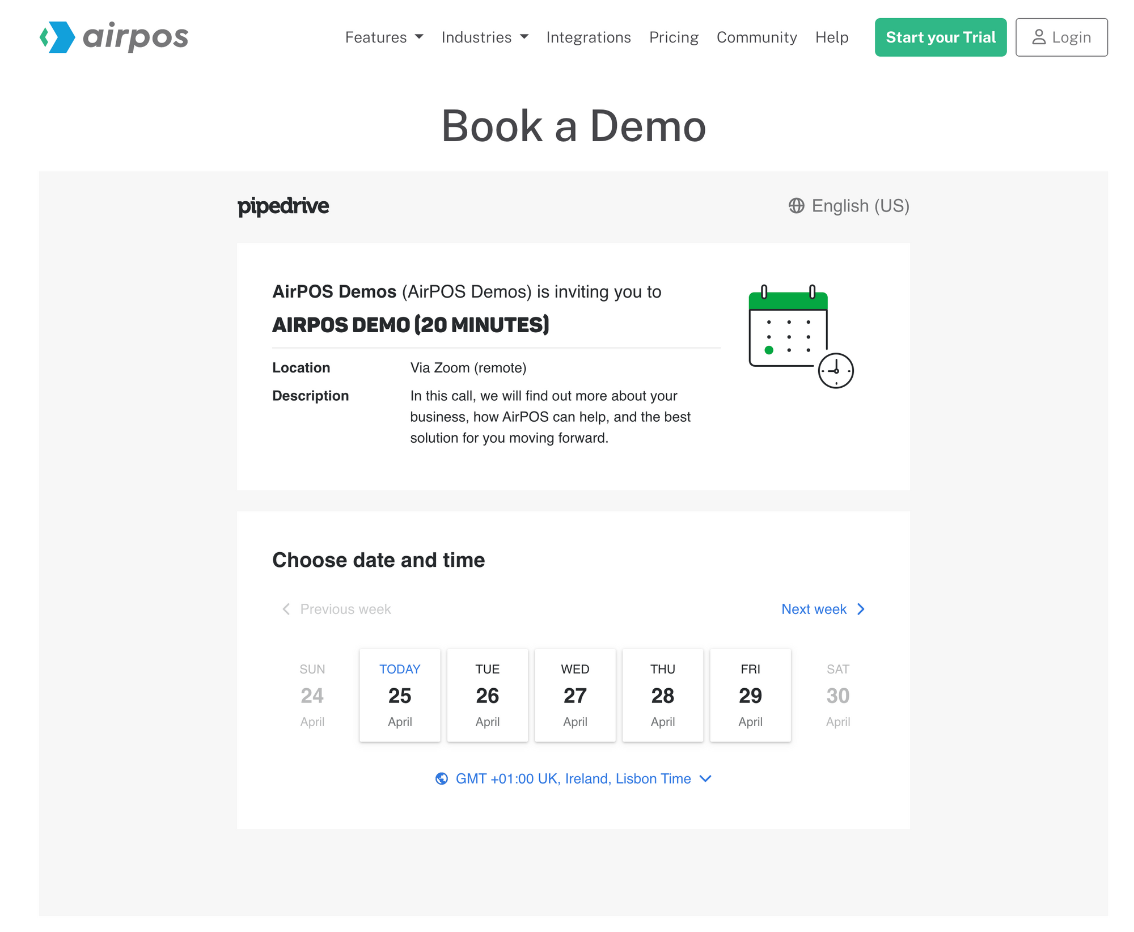Image resolution: width=1134 pixels, height=932 pixels.
Task: Click the globe icon beside English (US)
Action: [796, 206]
